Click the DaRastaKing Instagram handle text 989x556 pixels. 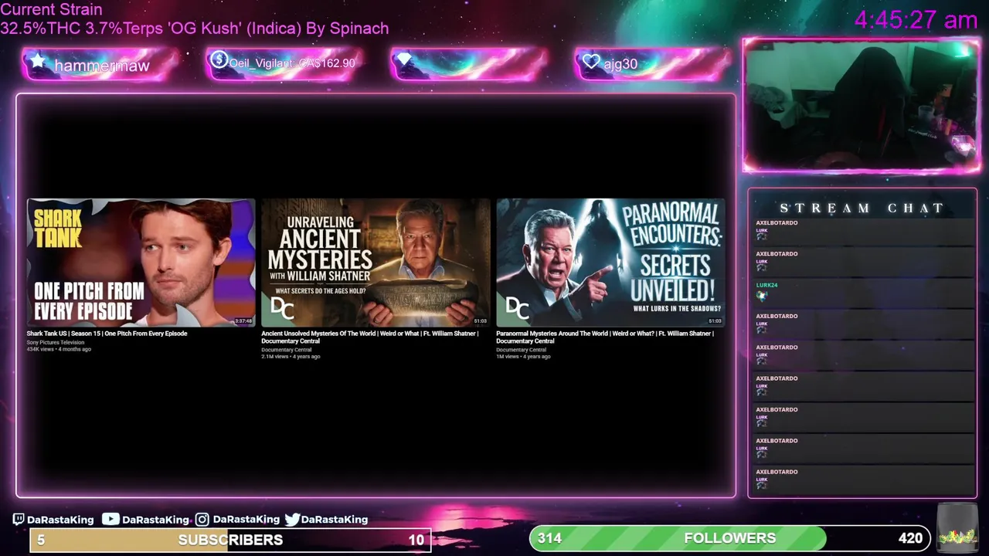(x=246, y=520)
